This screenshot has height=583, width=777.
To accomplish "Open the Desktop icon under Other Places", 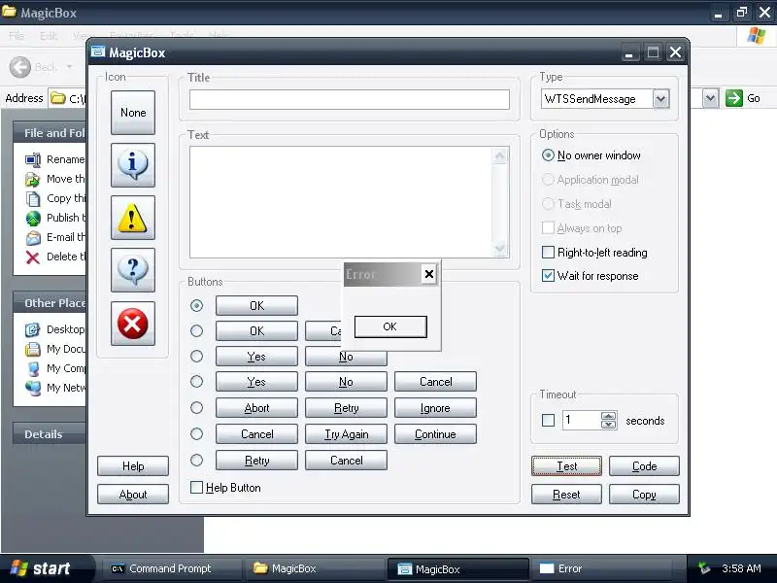I will (x=33, y=329).
